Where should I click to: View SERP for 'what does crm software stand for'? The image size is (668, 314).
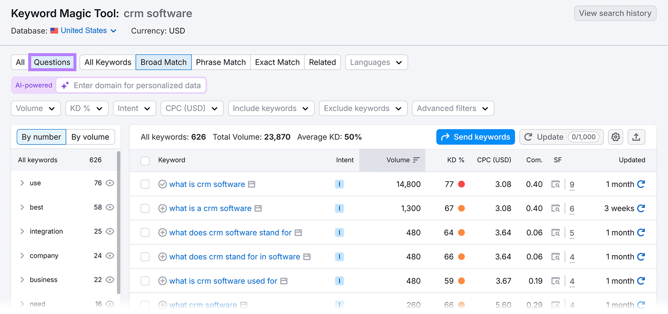(x=555, y=233)
